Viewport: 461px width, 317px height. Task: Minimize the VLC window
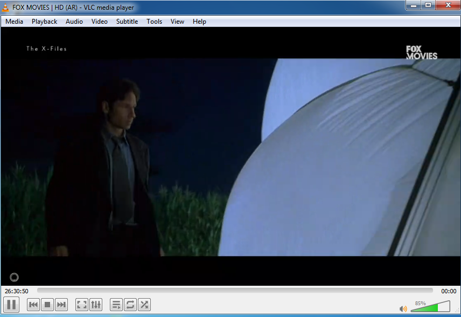[414, 5]
